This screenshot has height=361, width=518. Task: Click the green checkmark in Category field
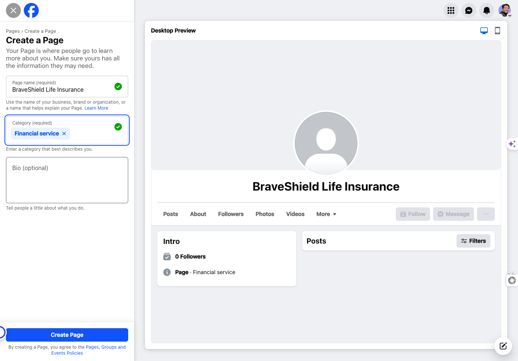[x=118, y=127]
